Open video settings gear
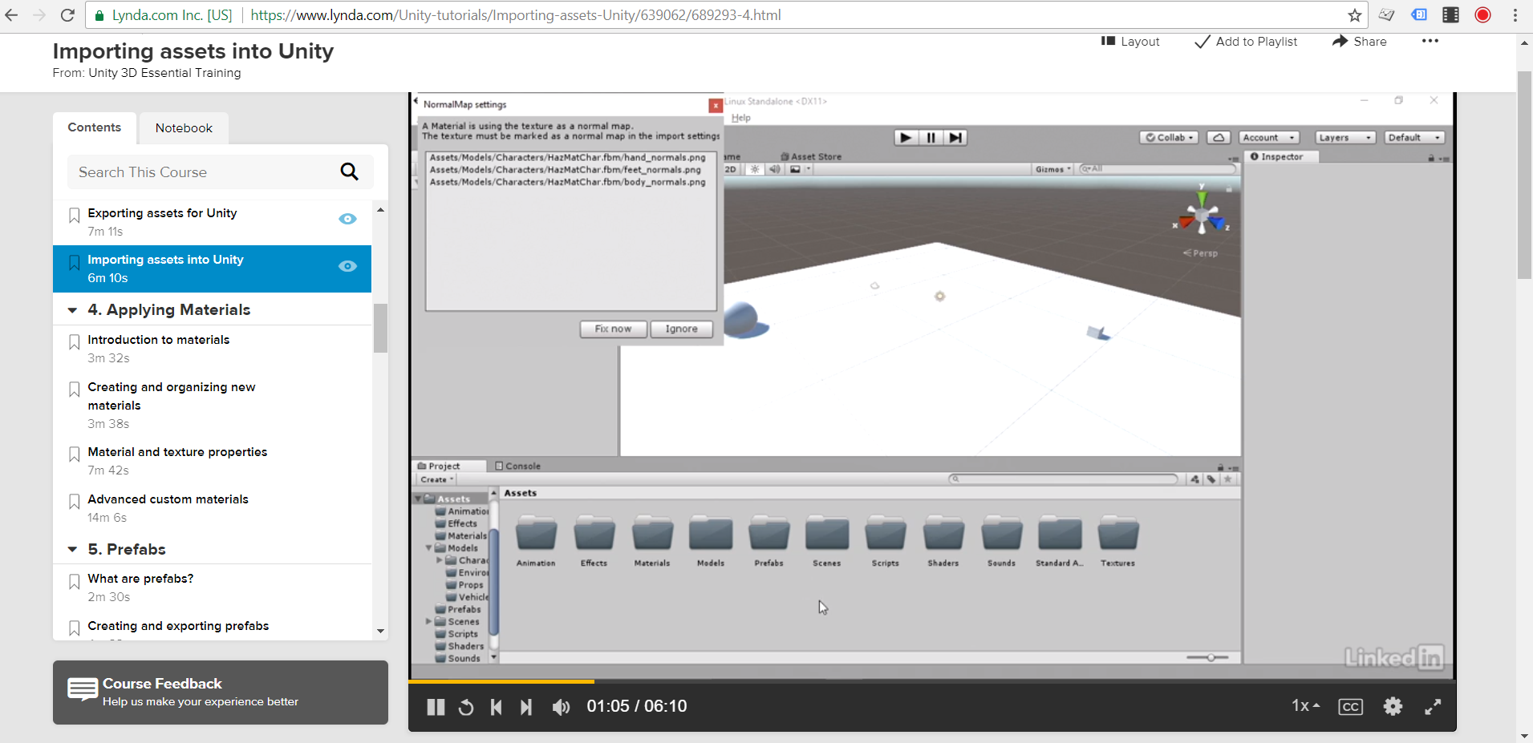This screenshot has width=1533, height=743. [x=1393, y=706]
